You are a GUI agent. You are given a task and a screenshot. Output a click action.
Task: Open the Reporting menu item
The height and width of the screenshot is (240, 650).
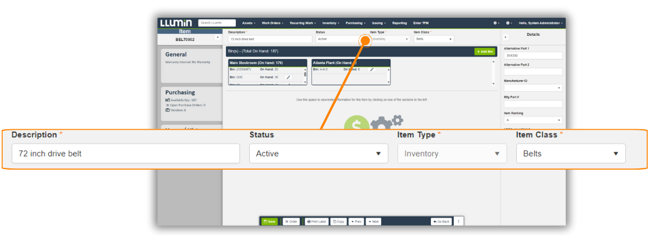pyautogui.click(x=399, y=23)
